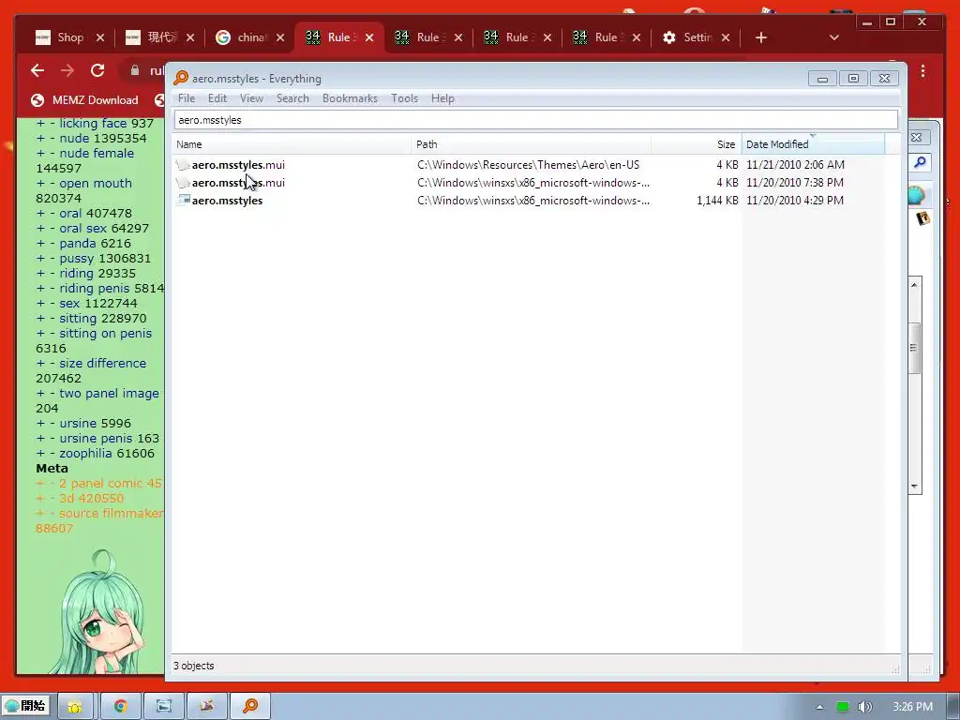Click the teal shell icon in the background window
This screenshot has height=720, width=960.
917,195
